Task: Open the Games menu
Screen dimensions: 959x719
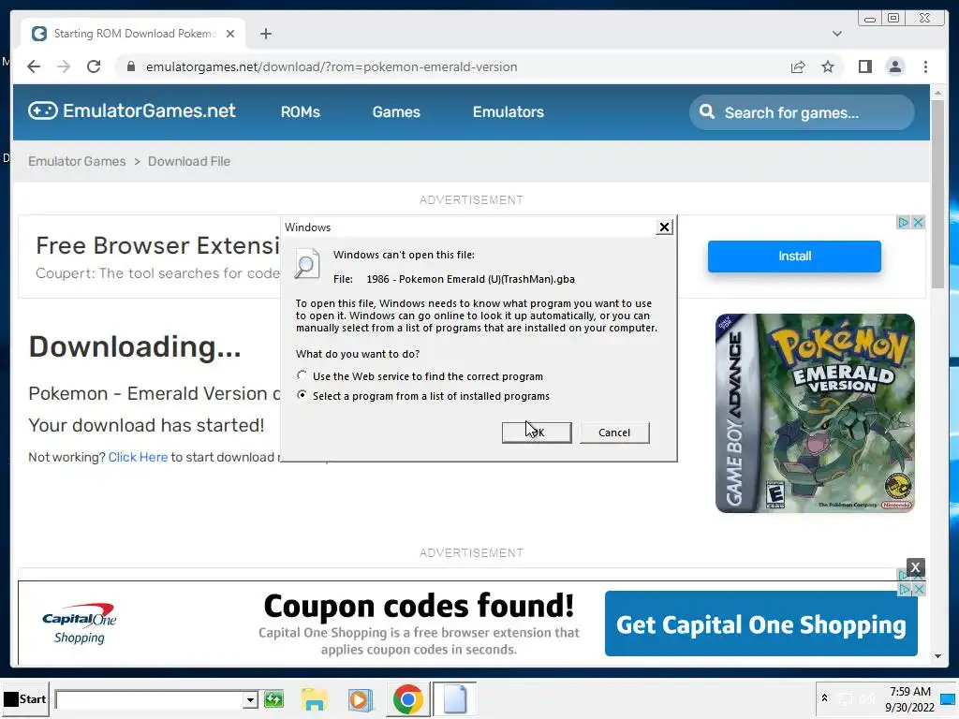Action: pyautogui.click(x=396, y=112)
